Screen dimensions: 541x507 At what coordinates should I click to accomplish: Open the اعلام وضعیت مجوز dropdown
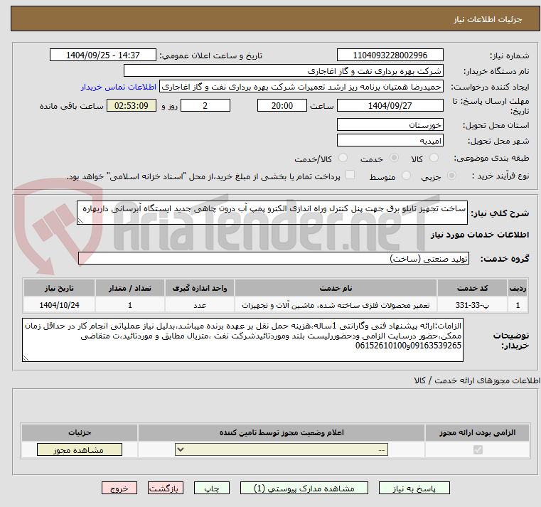coord(282,449)
